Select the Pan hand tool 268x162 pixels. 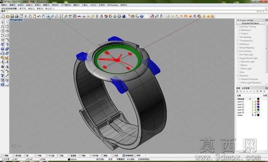43,16
